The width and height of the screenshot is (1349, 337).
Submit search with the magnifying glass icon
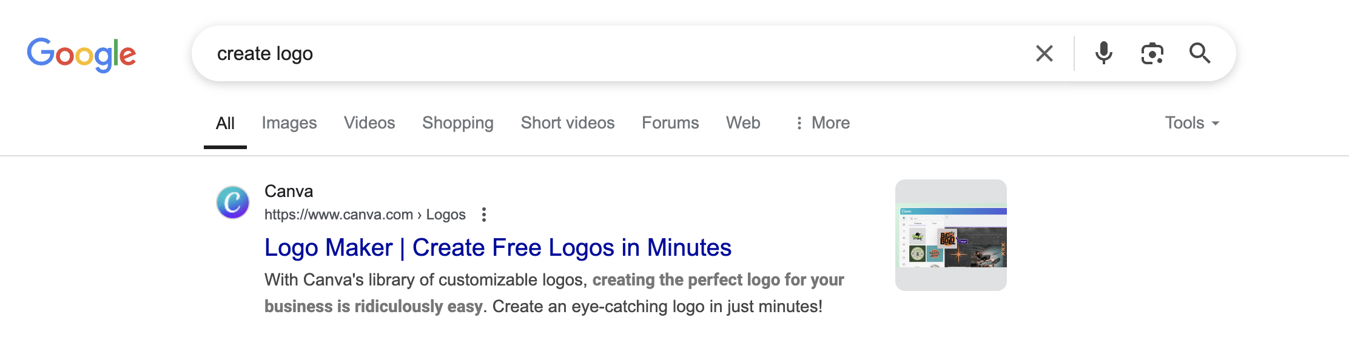pos(1200,53)
